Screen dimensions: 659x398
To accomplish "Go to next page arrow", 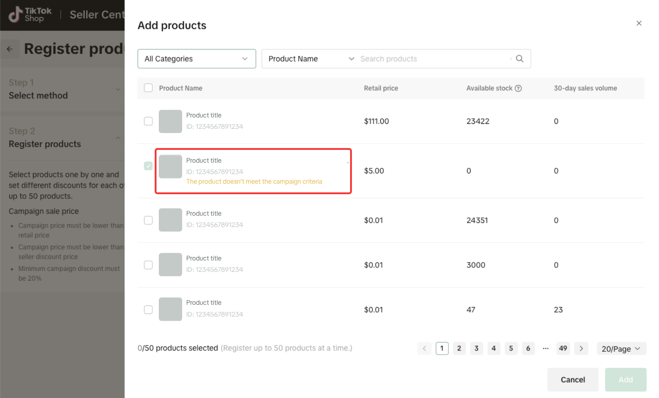I will [581, 348].
